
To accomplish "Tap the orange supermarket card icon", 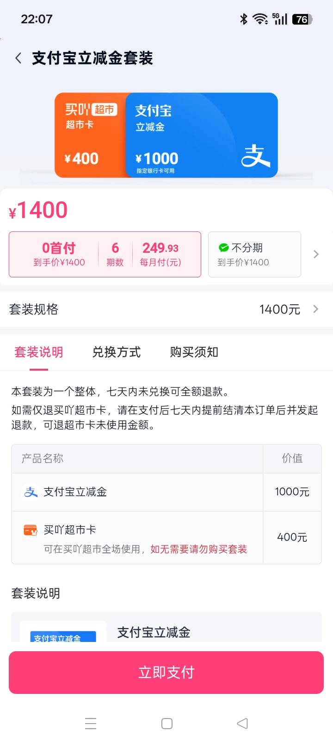I will click(x=31, y=530).
